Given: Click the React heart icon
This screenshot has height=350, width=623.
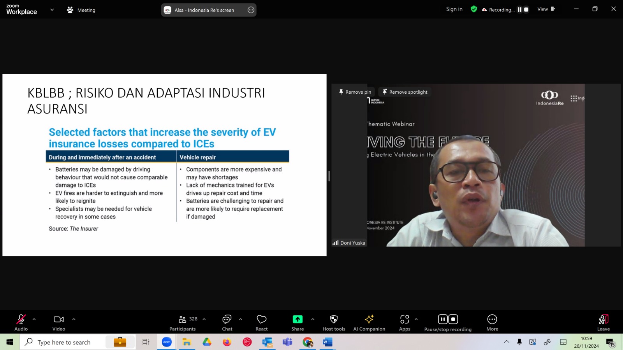Looking at the screenshot, I should [x=262, y=319].
